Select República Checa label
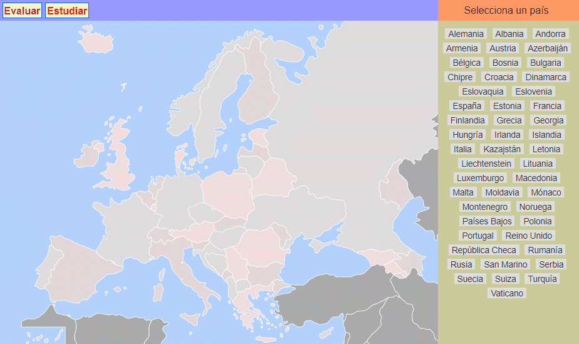The image size is (579, 344). [x=484, y=249]
